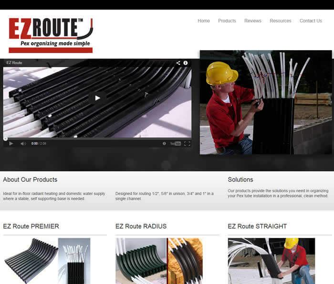This screenshot has width=334, height=284.
Task: Click the video progress bar scrubber
Action: 6,139
